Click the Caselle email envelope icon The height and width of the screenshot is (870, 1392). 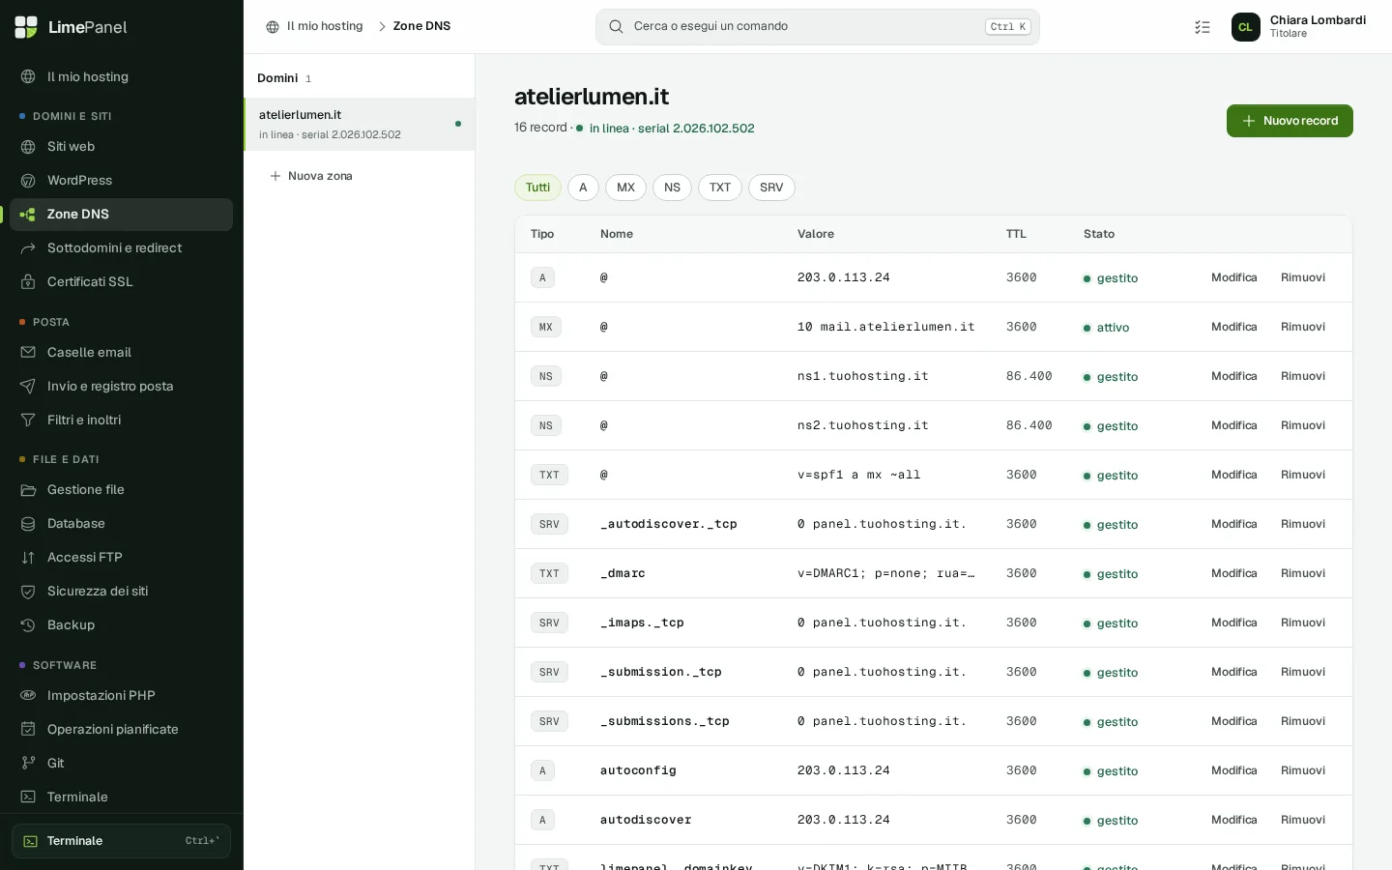click(28, 353)
